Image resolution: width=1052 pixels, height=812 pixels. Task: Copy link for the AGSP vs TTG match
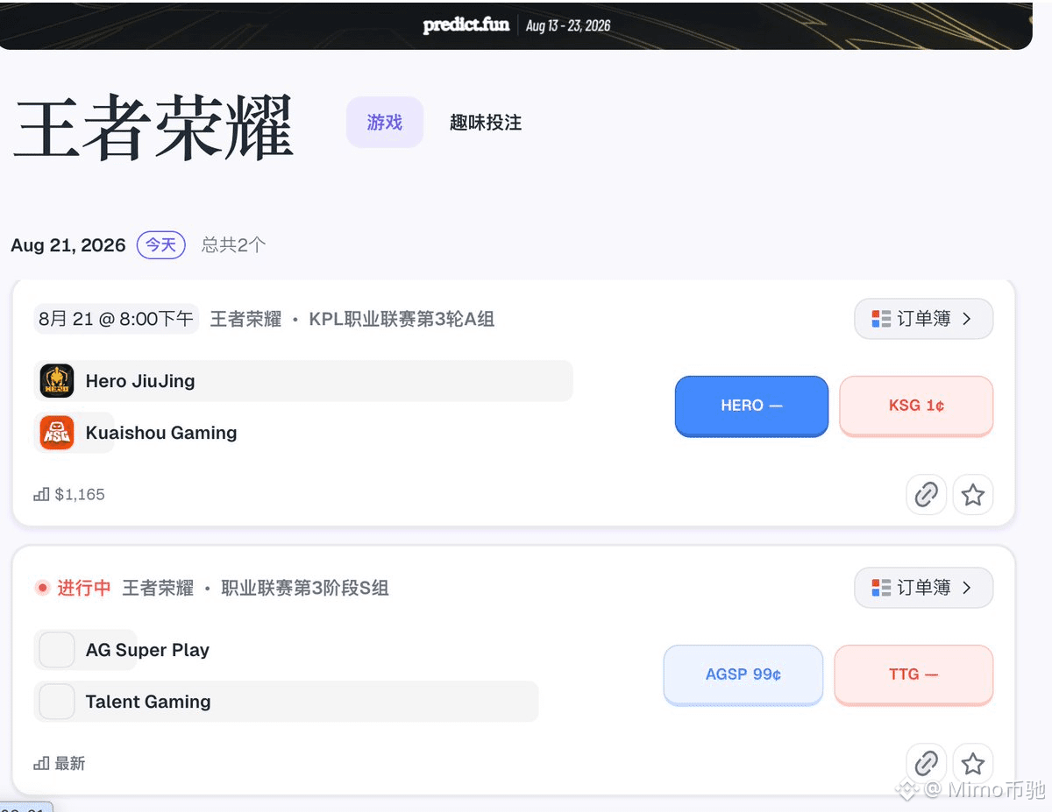(x=927, y=764)
